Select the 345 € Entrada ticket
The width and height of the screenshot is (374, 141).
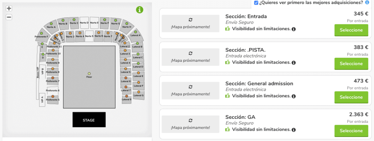pyautogui.click(x=351, y=30)
